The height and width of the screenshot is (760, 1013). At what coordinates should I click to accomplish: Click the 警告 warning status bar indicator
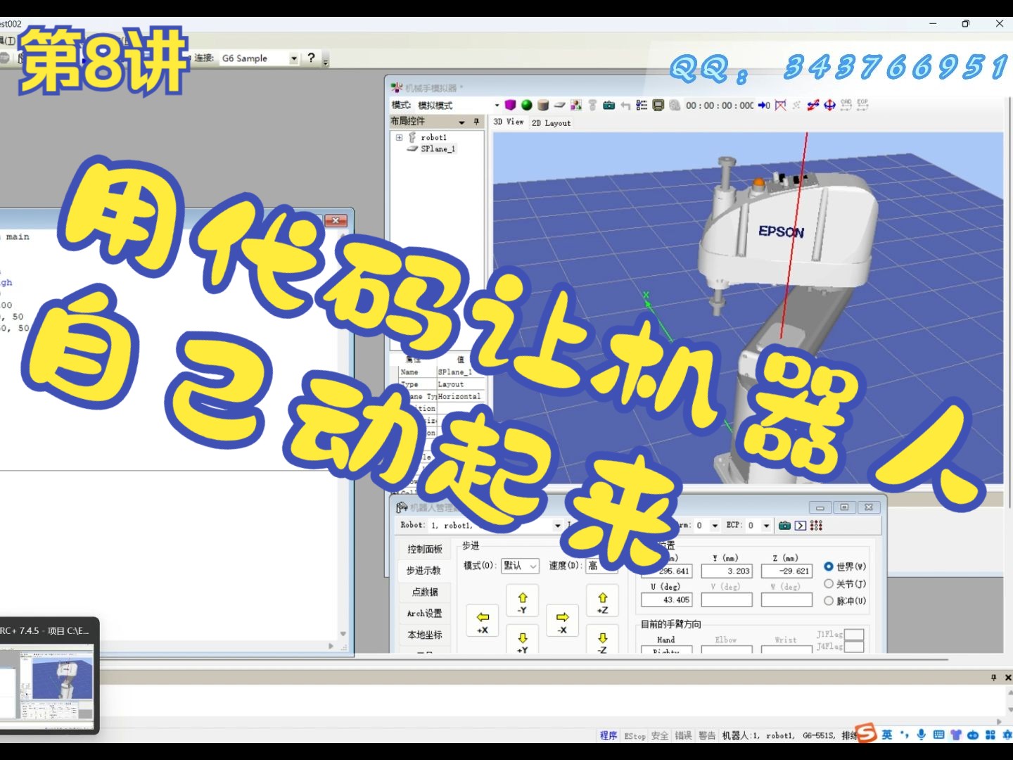(707, 735)
